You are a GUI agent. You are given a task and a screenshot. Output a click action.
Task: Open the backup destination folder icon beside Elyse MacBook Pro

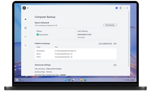[x=56, y=25]
